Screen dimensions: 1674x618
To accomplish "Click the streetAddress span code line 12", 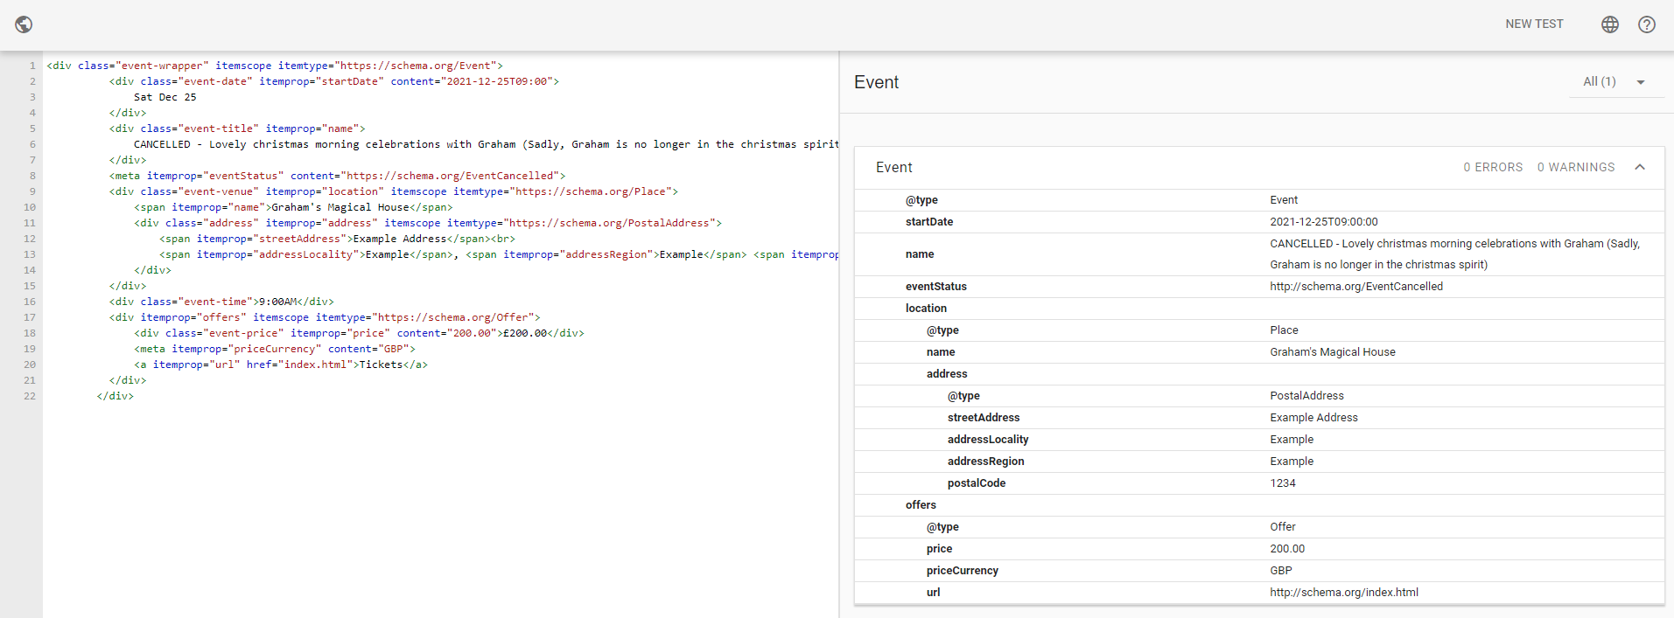I will [338, 239].
